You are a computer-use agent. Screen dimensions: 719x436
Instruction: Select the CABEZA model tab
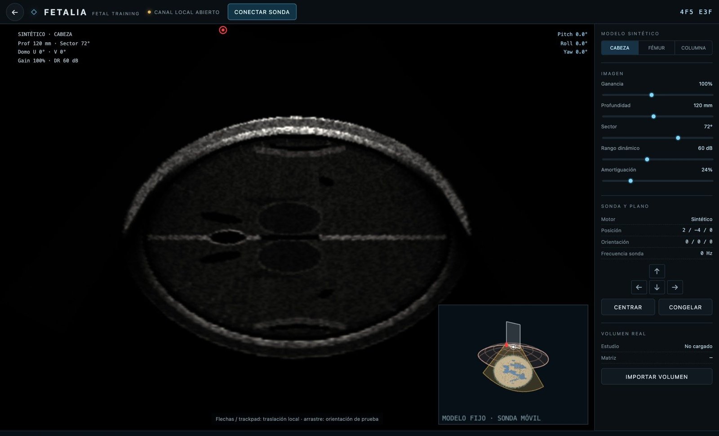click(x=620, y=48)
